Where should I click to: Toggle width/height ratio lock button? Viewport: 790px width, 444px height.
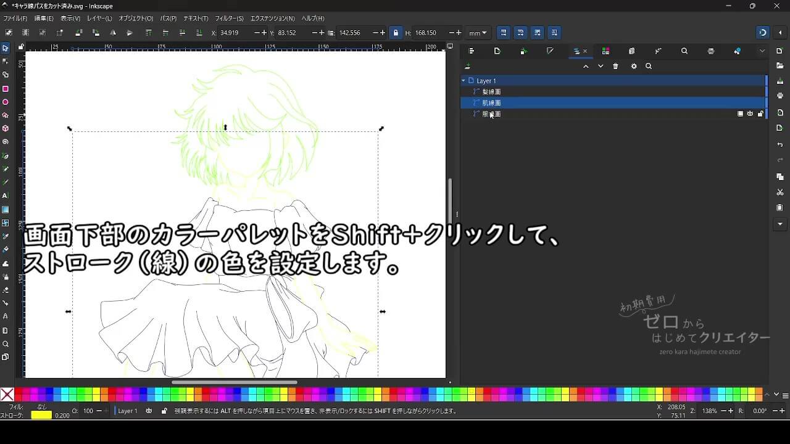click(x=396, y=33)
